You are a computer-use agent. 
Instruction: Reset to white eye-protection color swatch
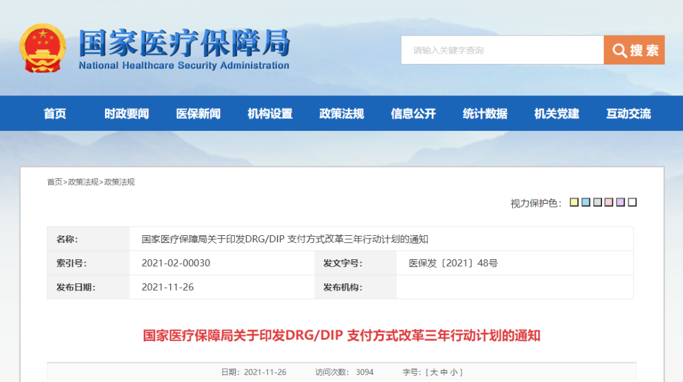[x=632, y=202]
